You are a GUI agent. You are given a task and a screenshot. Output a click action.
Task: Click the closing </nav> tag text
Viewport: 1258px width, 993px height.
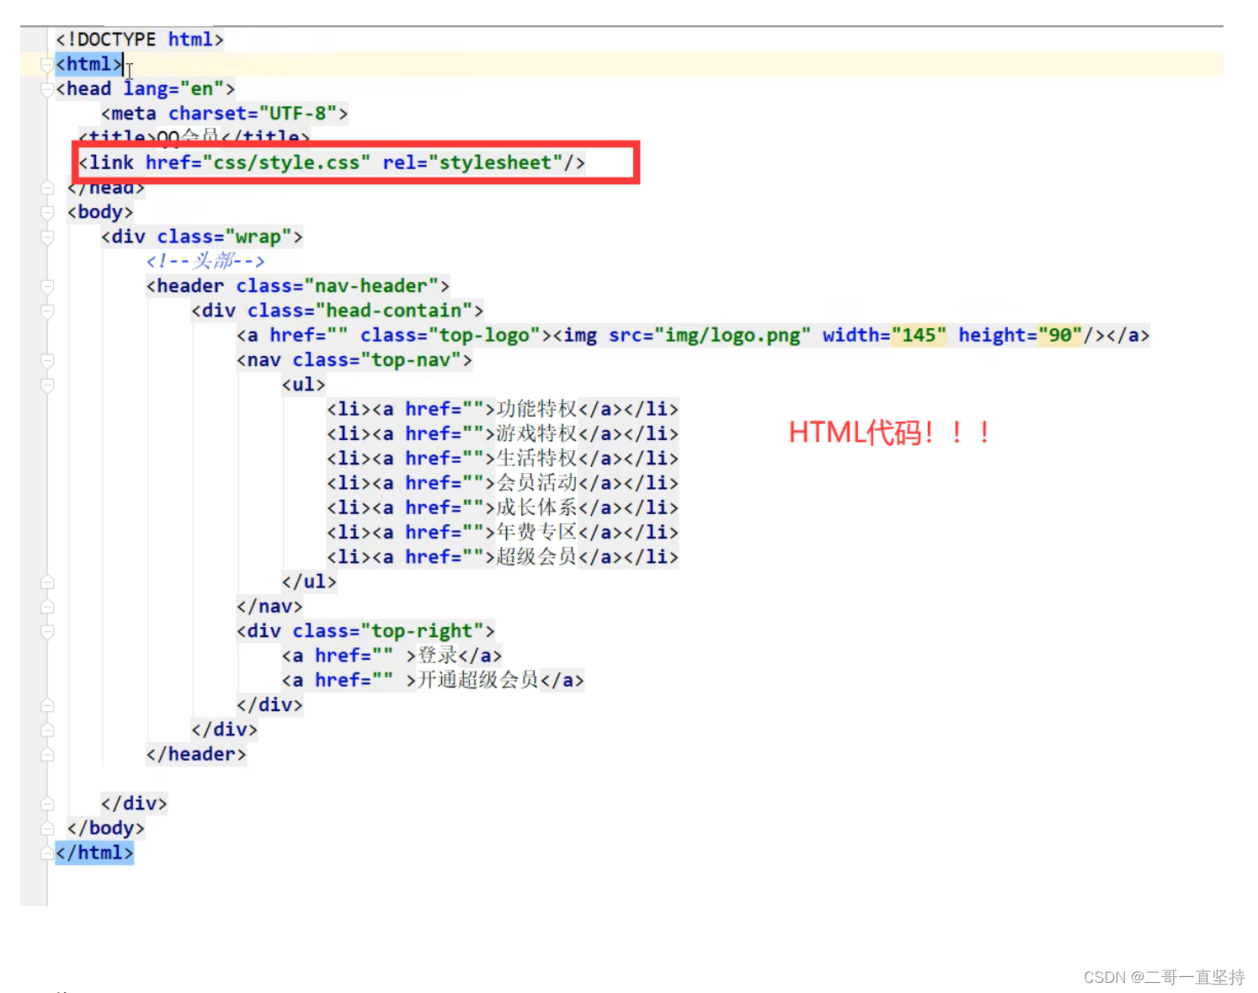tap(269, 607)
